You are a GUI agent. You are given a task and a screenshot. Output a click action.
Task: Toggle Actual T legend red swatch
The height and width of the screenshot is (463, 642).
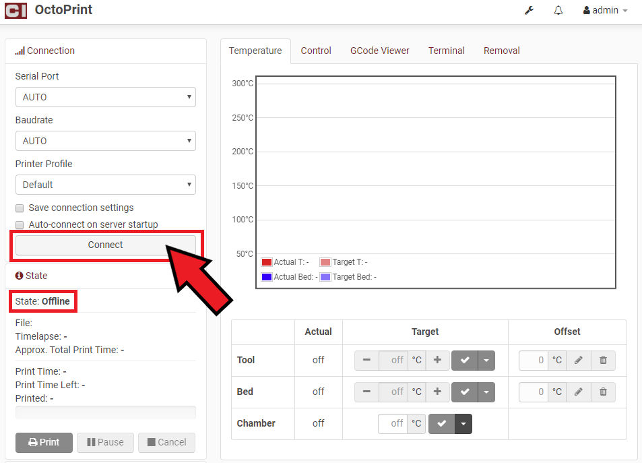click(x=267, y=262)
